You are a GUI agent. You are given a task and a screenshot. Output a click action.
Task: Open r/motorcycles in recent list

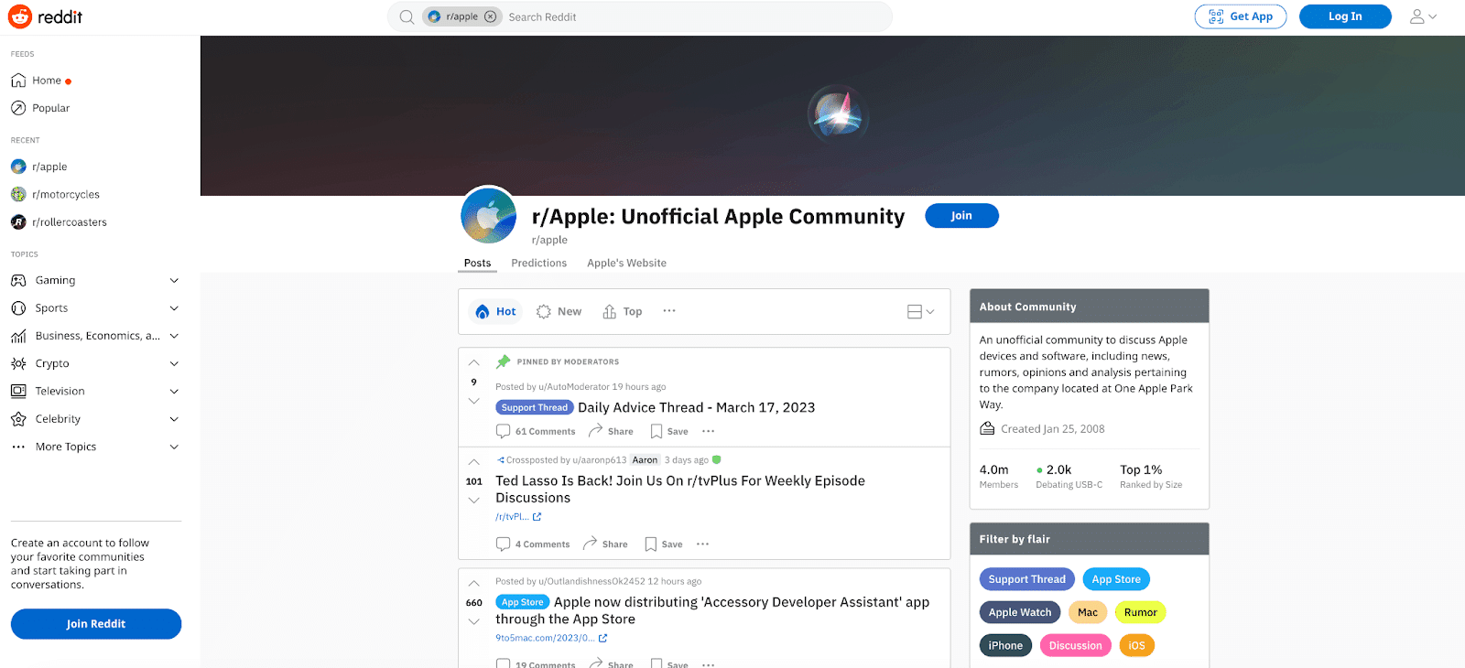[55, 194]
